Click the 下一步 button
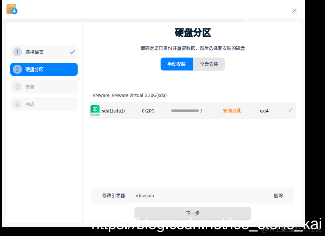 (x=192, y=213)
